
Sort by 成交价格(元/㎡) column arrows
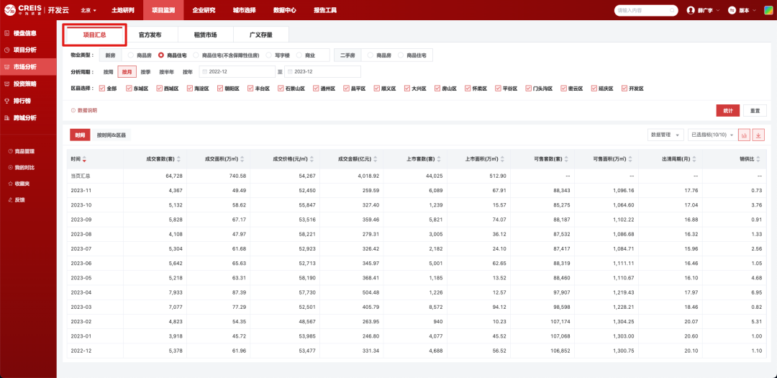coord(312,160)
